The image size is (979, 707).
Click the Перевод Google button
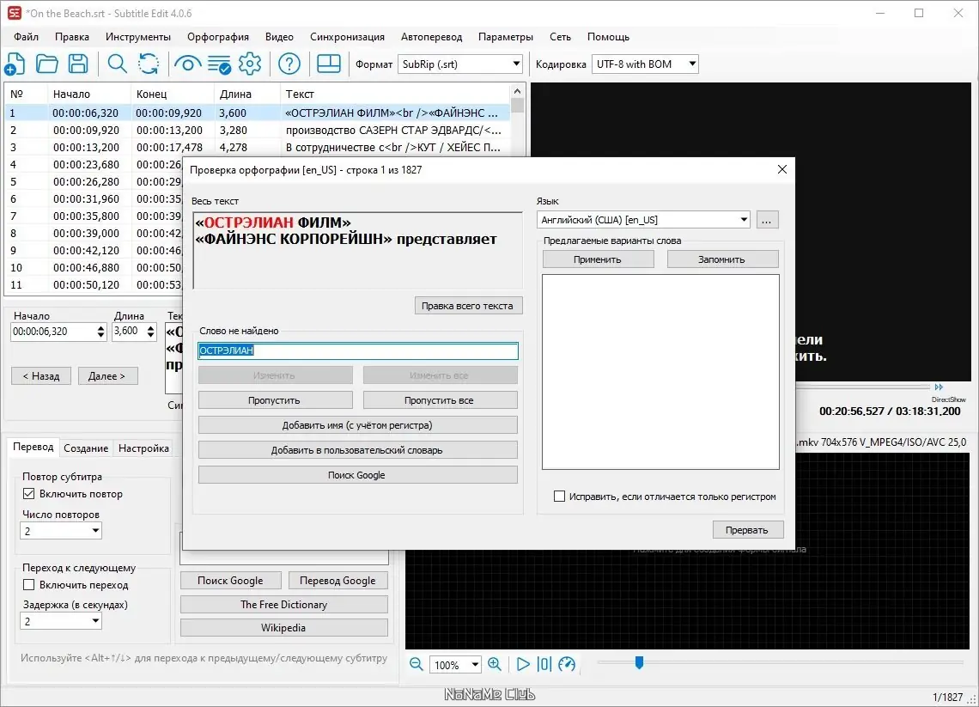(x=337, y=580)
